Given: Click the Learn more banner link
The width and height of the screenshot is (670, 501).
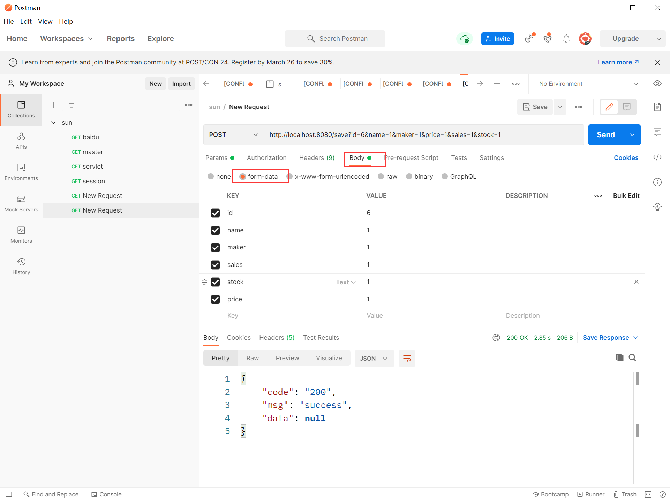Looking at the screenshot, I should [x=617, y=62].
